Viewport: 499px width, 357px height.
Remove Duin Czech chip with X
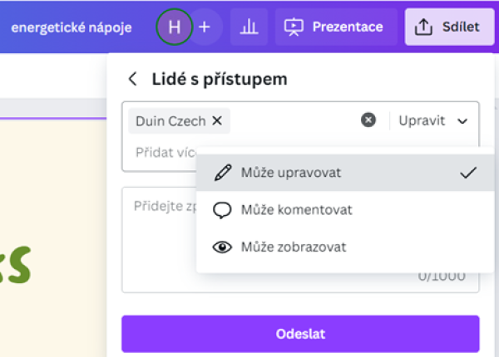(217, 120)
